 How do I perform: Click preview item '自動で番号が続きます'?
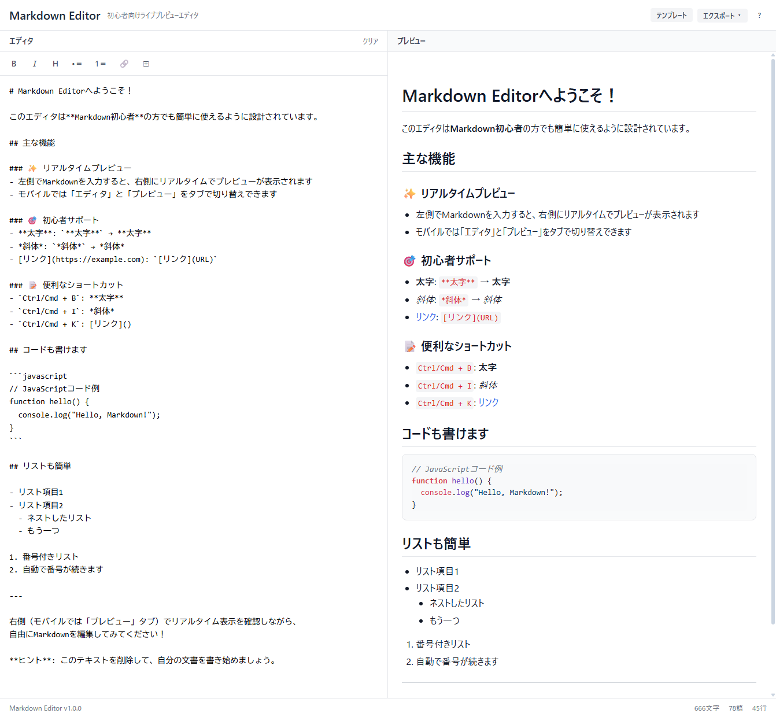click(x=457, y=661)
